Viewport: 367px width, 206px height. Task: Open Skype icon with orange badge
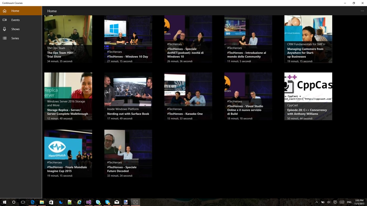click(108, 202)
